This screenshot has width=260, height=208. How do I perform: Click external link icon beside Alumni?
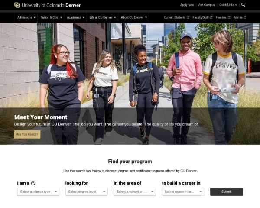click(x=245, y=18)
